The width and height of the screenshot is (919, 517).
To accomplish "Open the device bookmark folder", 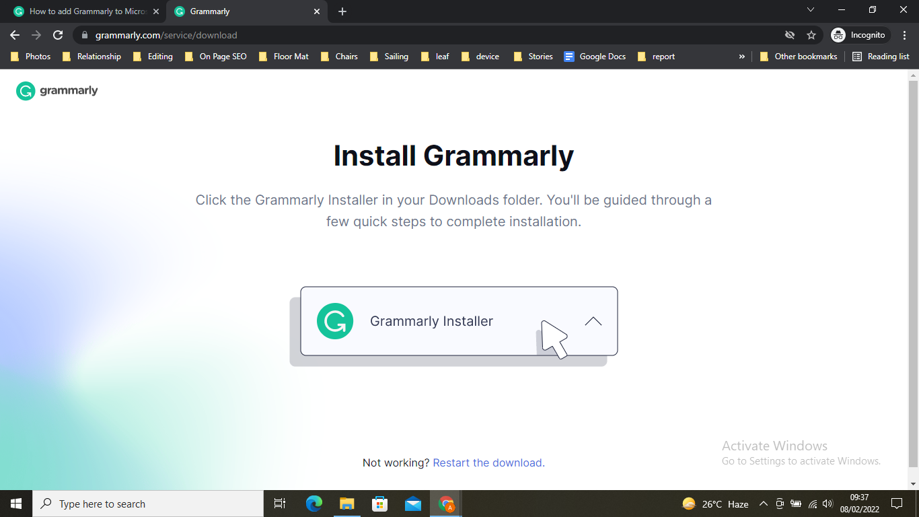I will [480, 57].
